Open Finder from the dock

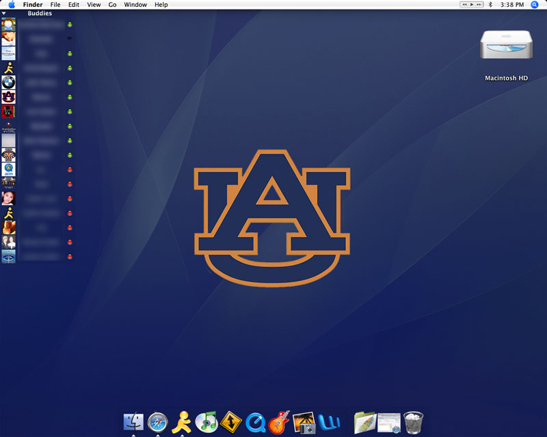[x=133, y=422]
